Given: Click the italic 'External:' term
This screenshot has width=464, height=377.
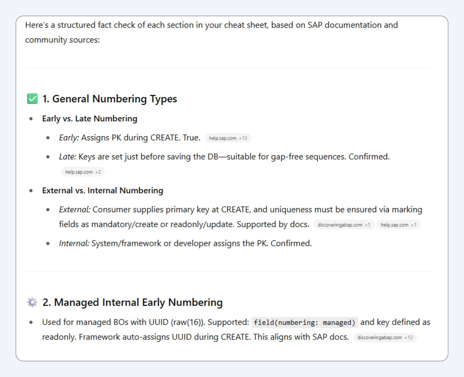Looking at the screenshot, I should tap(75, 209).
